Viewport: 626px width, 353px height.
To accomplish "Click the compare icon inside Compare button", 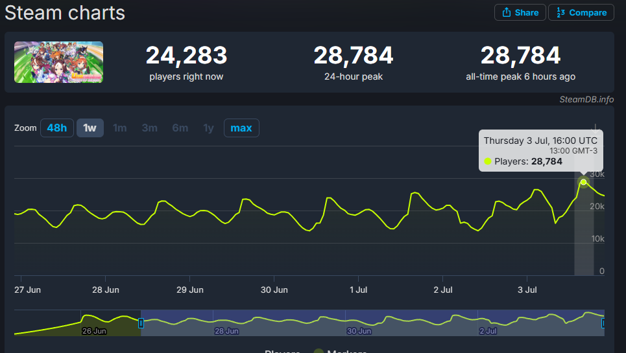I will point(560,12).
